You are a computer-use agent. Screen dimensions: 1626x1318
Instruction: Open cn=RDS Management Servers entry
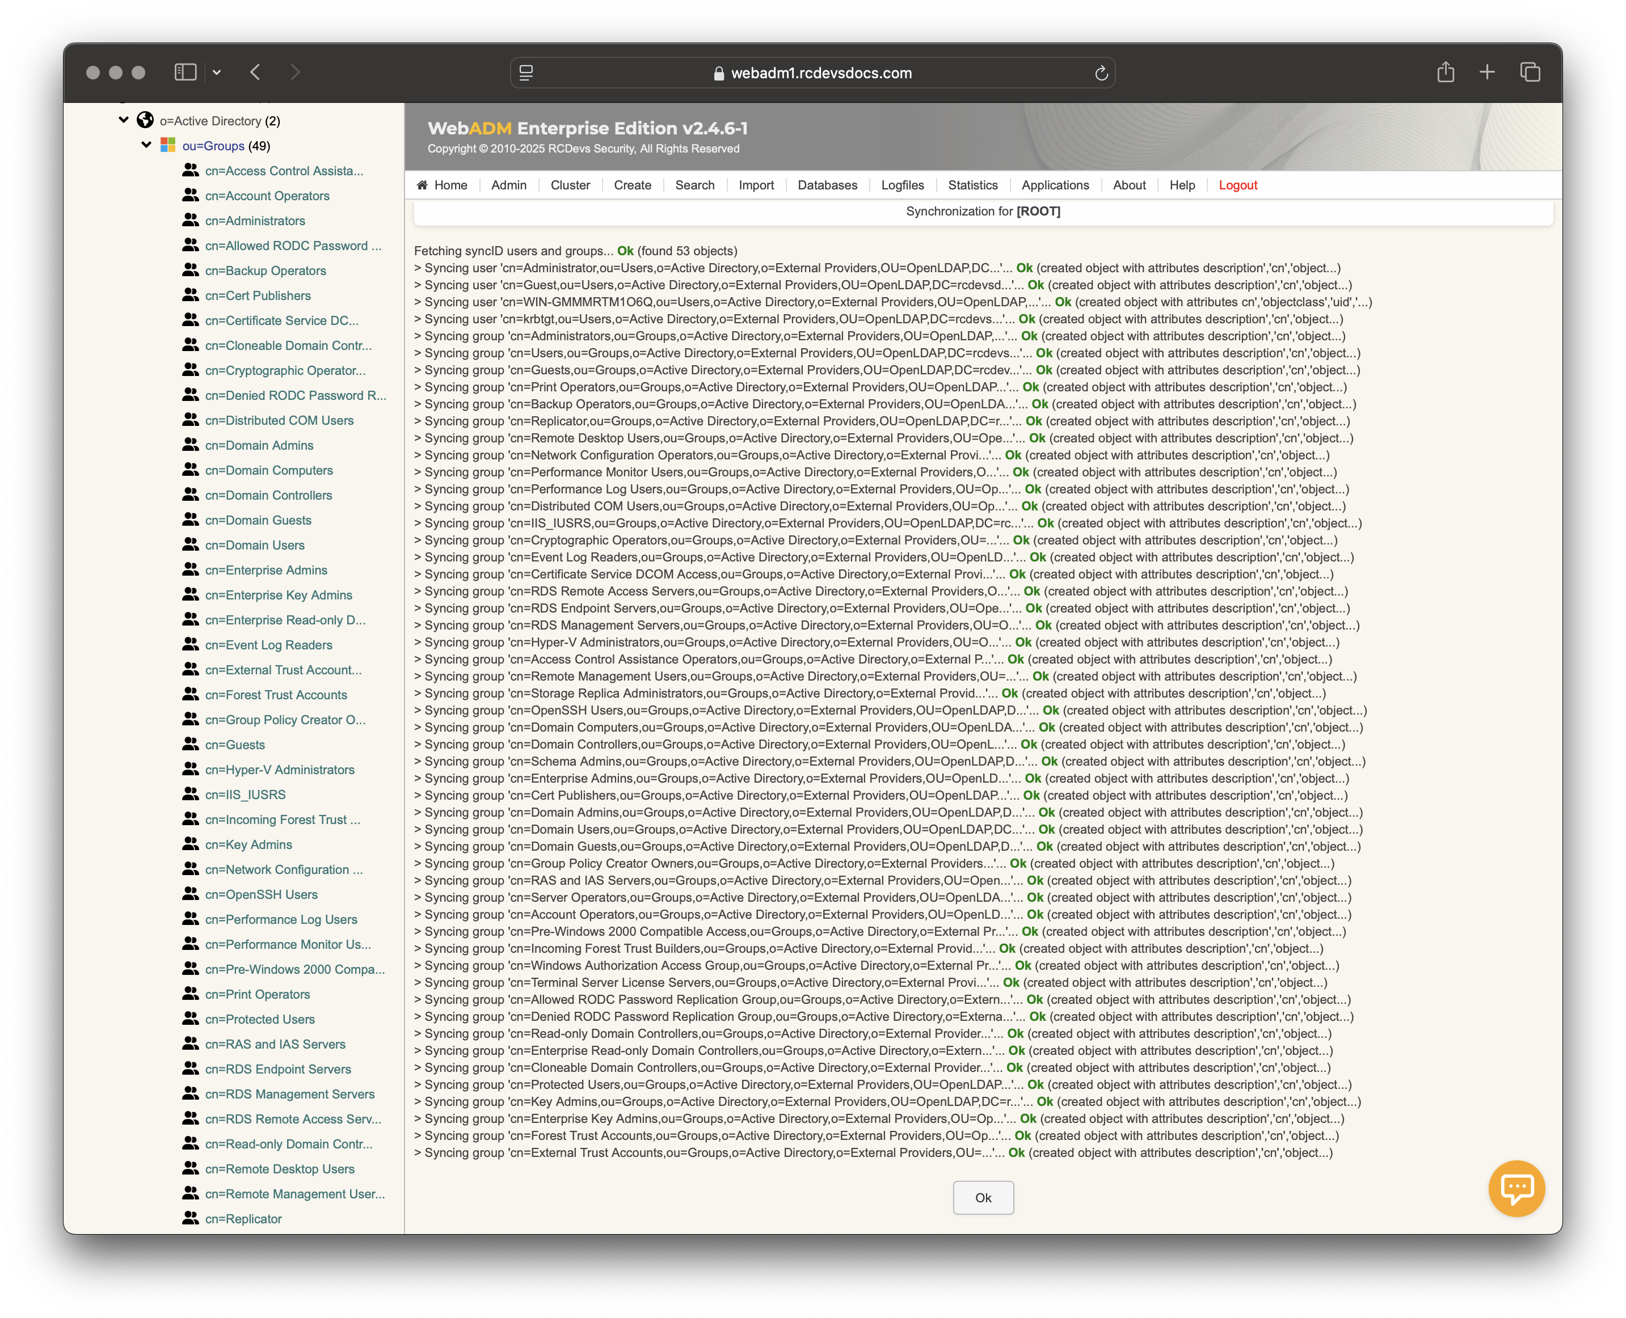[289, 1094]
